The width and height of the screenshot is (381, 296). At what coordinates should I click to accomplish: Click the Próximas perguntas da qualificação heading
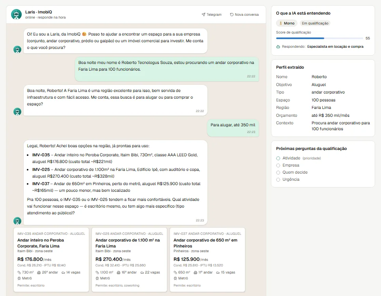click(311, 149)
